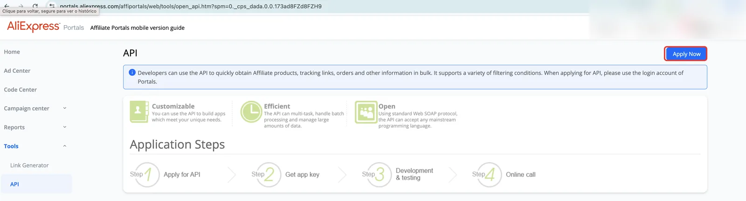
Task: Expand the Campaign center menu
Action: click(36, 108)
